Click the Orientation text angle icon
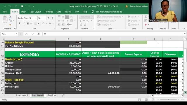This screenshot has height=105, width=187. click(68, 24)
